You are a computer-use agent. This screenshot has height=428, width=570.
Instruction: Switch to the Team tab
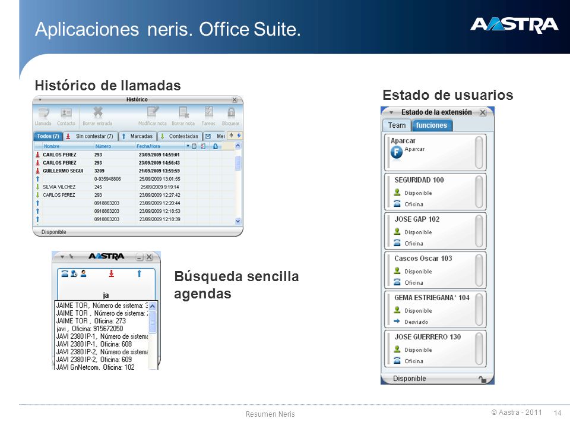pyautogui.click(x=397, y=125)
